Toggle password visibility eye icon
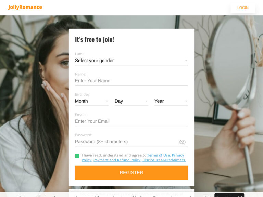This screenshot has height=197, width=263. click(x=182, y=142)
